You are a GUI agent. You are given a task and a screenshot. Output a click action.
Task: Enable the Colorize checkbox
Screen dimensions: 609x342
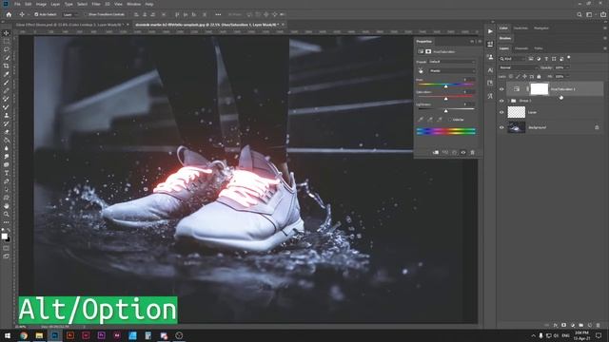450,120
